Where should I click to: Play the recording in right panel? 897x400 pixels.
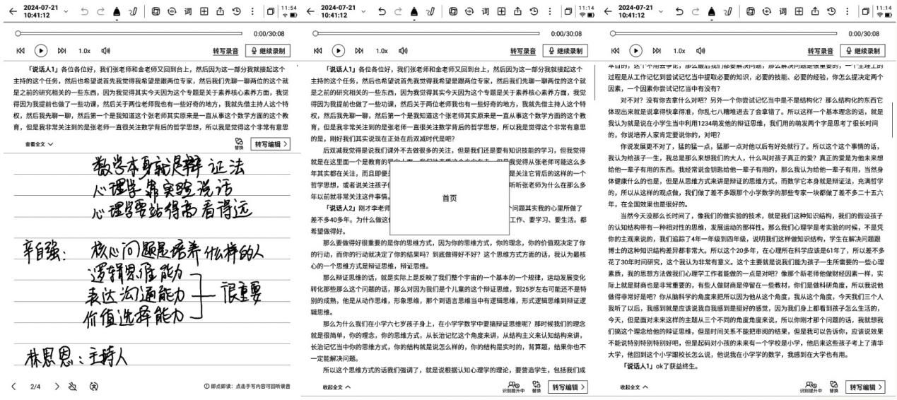[636, 51]
